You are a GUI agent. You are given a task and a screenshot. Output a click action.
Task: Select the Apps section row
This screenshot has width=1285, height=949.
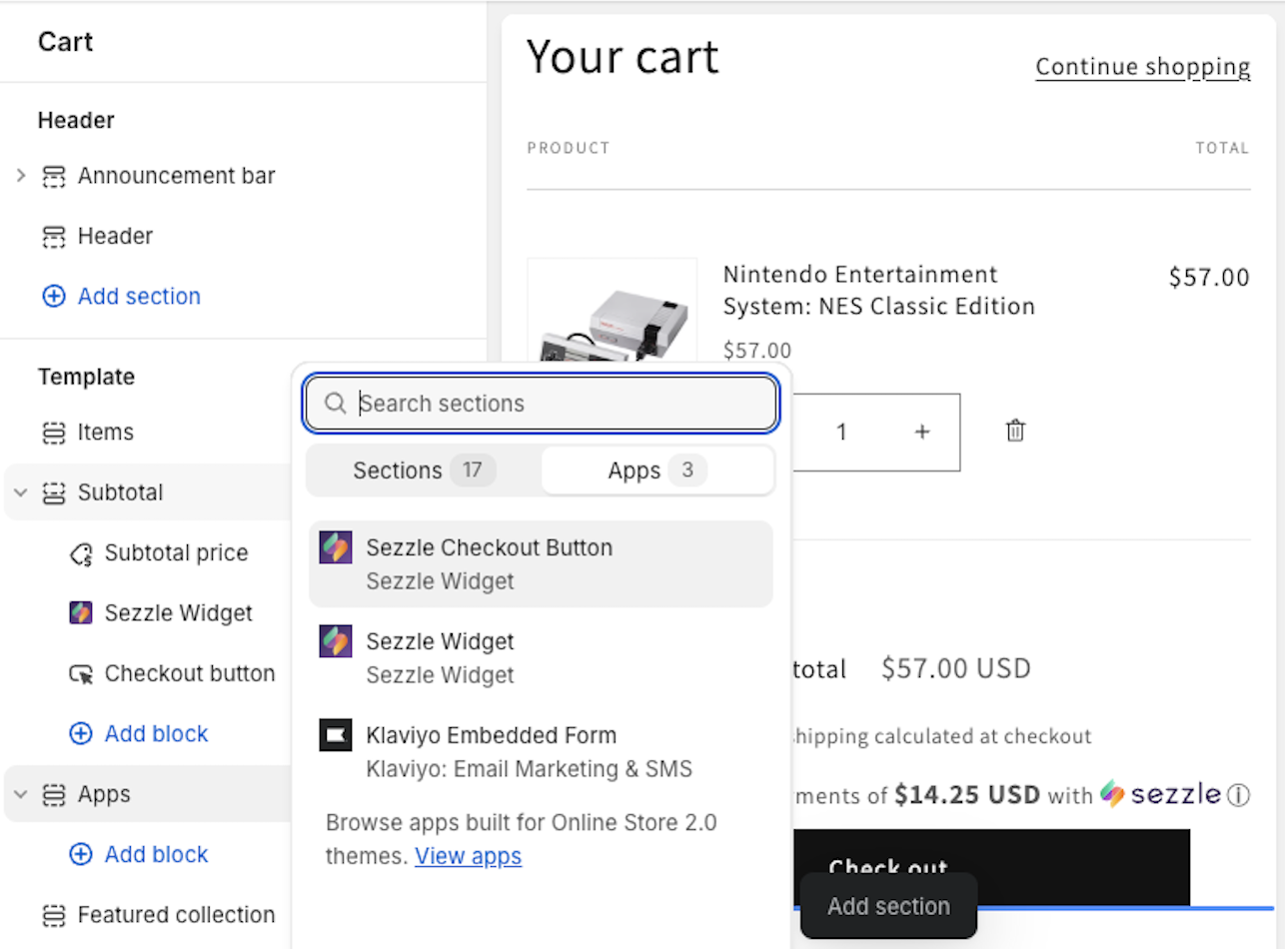(x=145, y=794)
